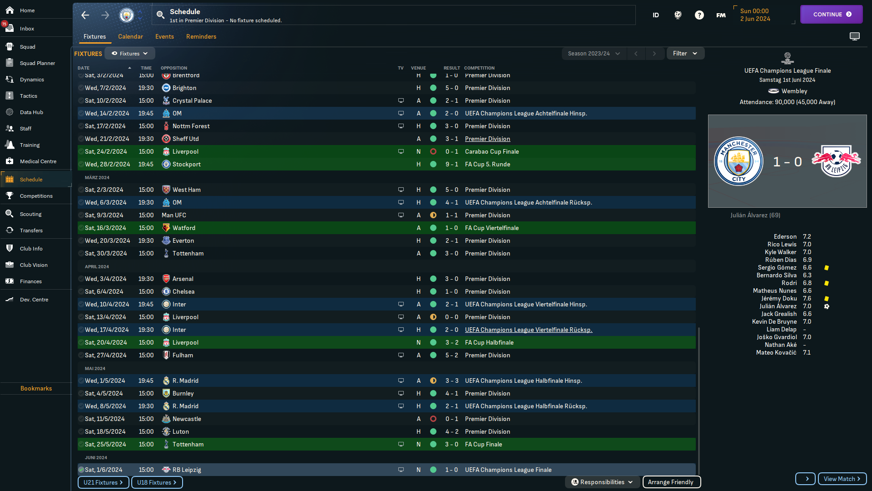Toggle the reminder circle for Arsenal fixture row
This screenshot has width=872, height=491.
81,279
